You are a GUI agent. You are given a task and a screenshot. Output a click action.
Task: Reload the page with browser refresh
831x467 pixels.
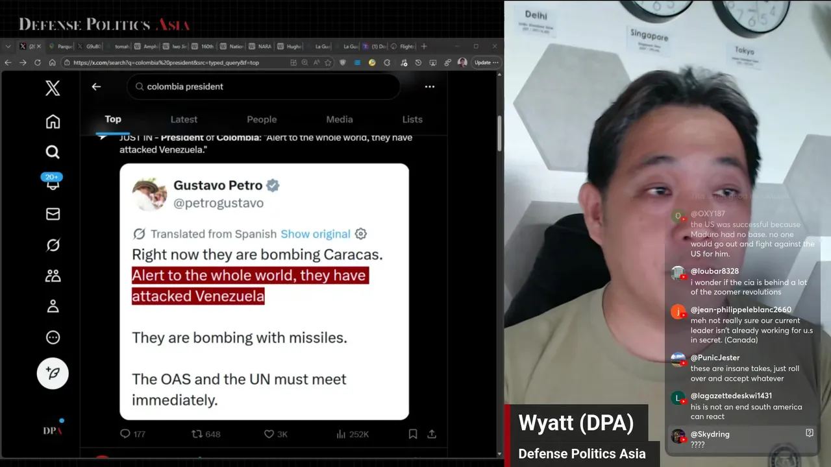point(38,63)
